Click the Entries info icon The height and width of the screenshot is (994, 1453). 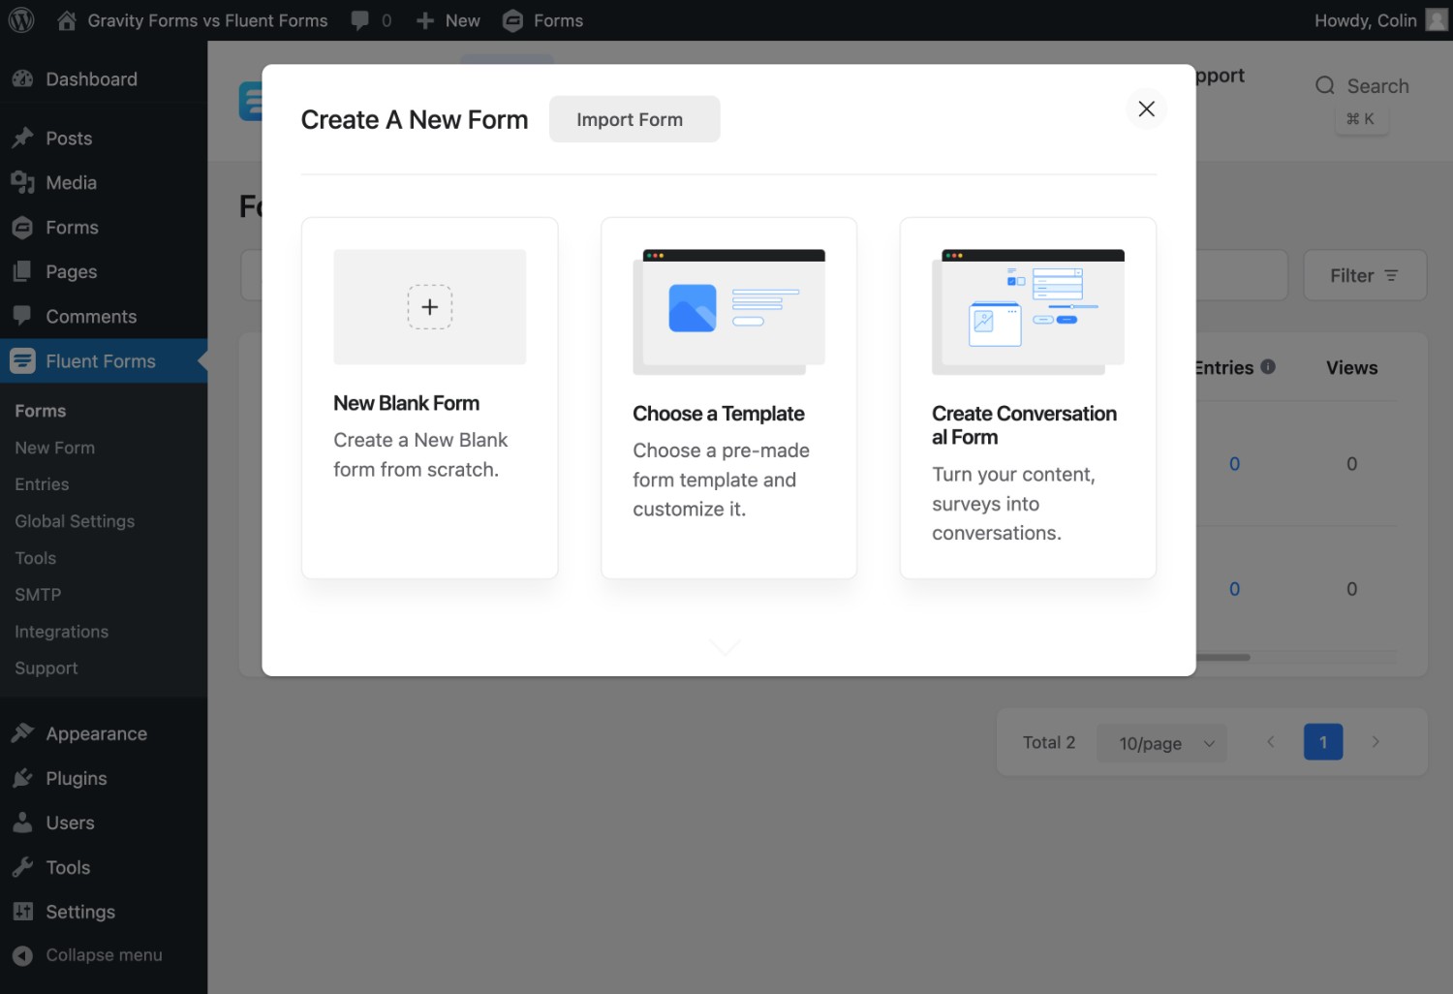[x=1268, y=367]
